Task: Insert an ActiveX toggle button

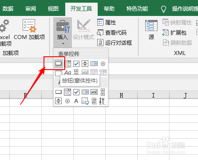Action: coord(94,101)
